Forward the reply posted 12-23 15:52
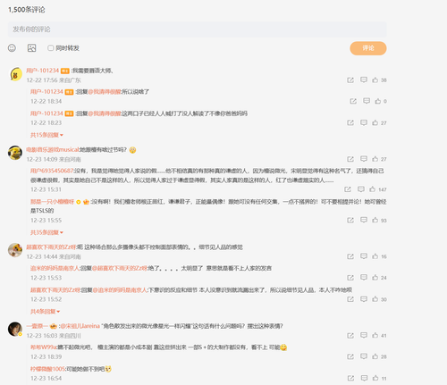This screenshot has width=447, height=385. pos(350,299)
